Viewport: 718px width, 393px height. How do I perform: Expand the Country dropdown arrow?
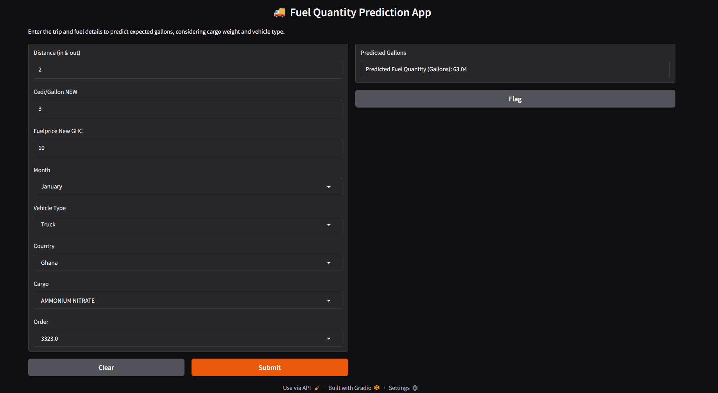click(329, 263)
